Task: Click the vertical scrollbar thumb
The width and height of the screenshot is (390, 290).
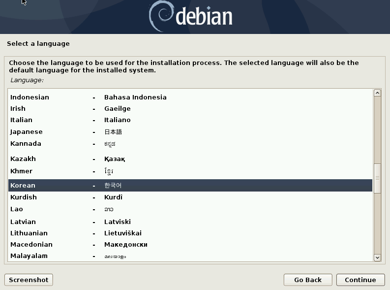Action: (377, 178)
